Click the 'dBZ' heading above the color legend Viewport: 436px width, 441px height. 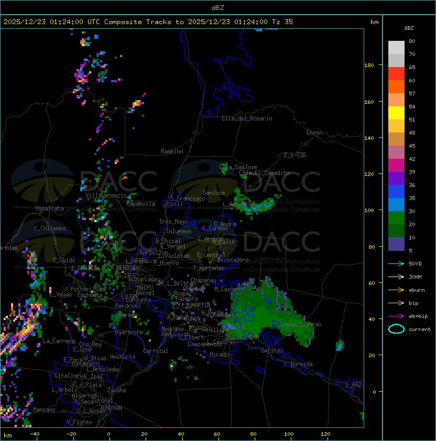click(409, 28)
